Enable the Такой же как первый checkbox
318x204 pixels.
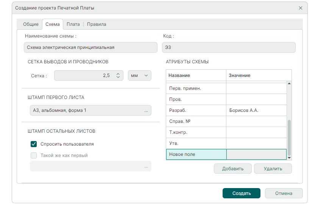coord(34,155)
